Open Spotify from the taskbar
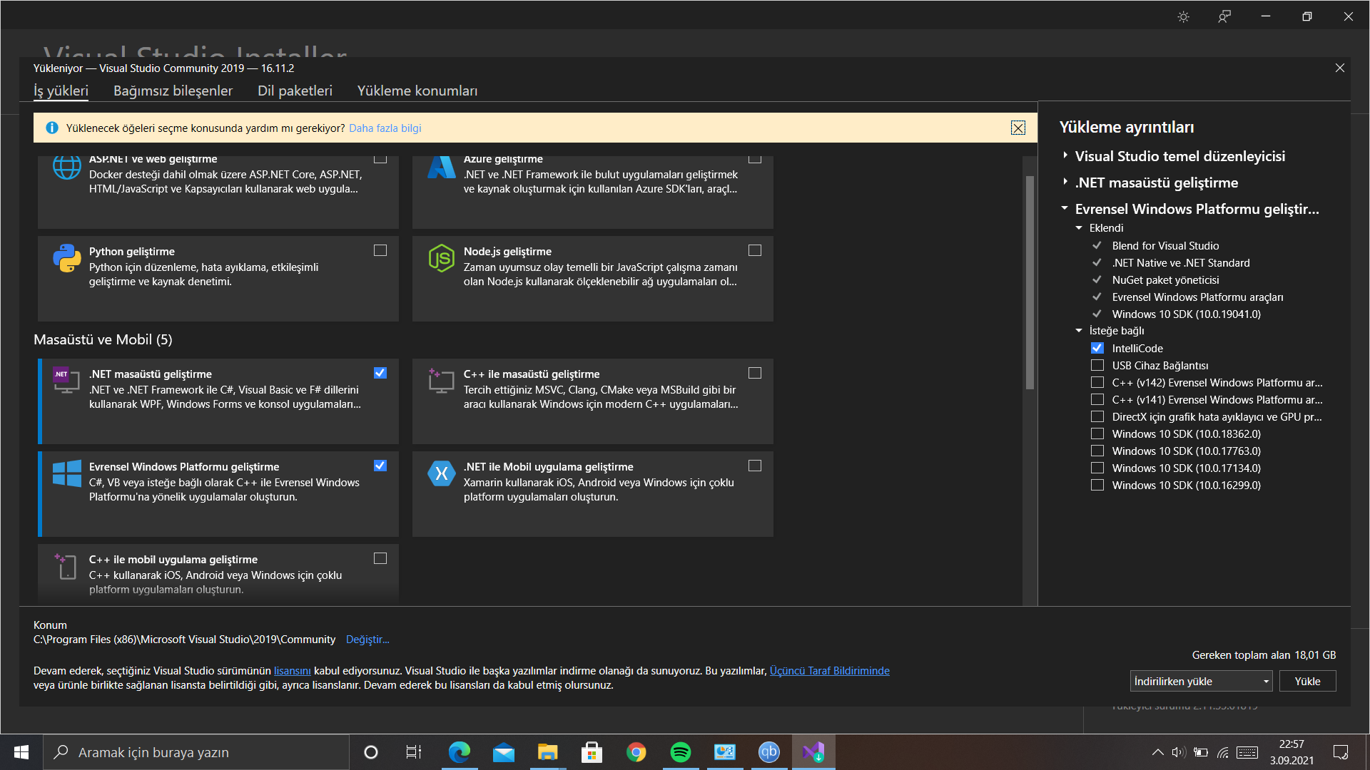Viewport: 1370px width, 770px height. [680, 752]
